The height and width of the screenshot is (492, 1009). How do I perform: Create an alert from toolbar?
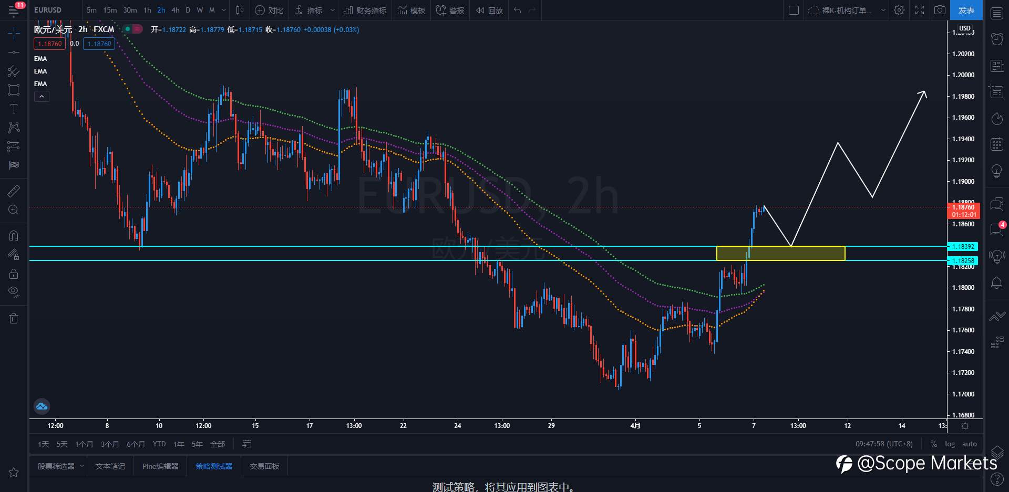(x=450, y=10)
